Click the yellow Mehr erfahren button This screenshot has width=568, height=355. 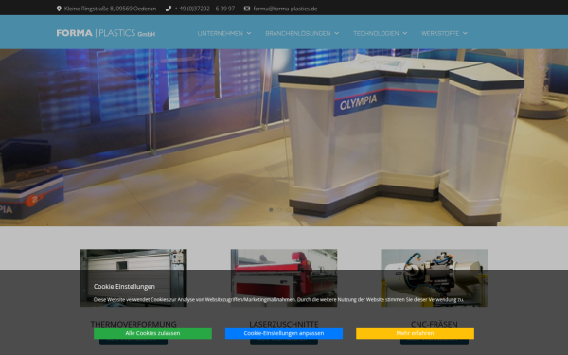(x=416, y=333)
